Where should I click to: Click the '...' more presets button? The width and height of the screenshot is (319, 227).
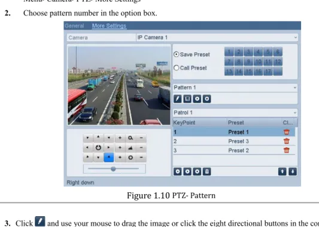tap(278, 71)
